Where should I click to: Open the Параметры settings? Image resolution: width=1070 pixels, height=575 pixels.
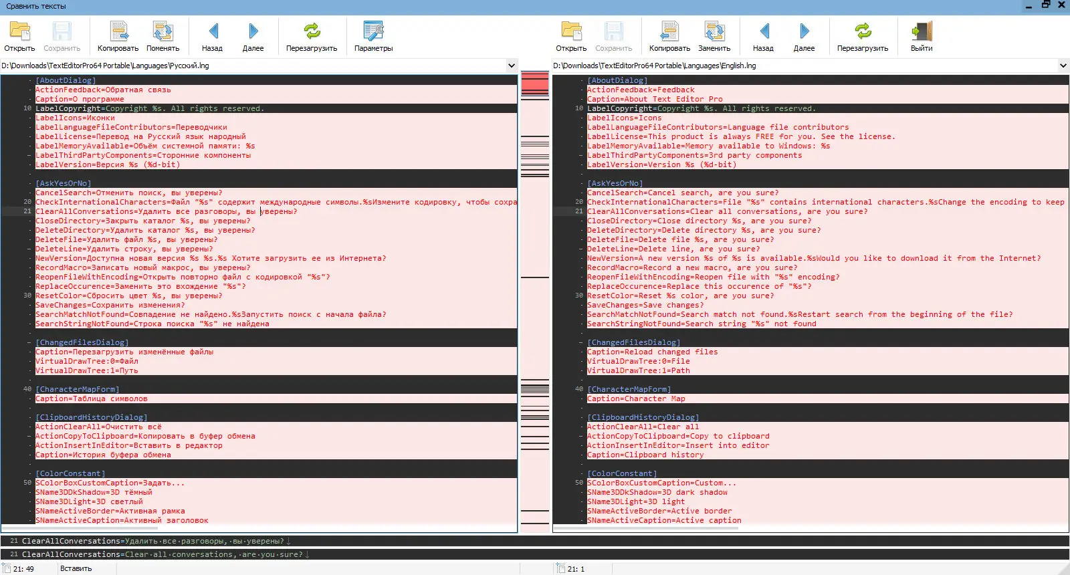tap(373, 36)
